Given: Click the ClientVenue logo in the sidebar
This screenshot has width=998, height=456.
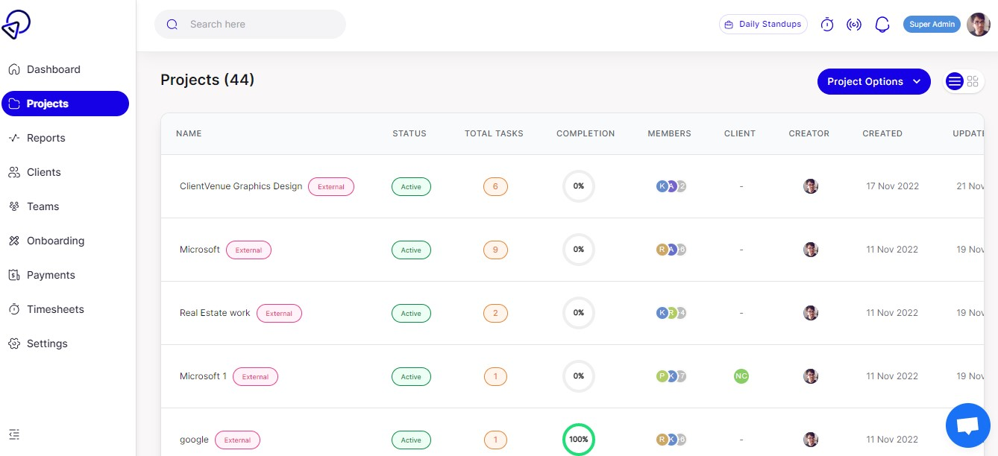Looking at the screenshot, I should pyautogui.click(x=16, y=24).
